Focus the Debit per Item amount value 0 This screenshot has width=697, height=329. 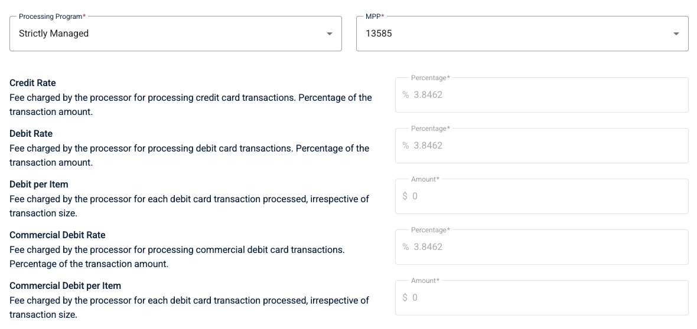[415, 196]
